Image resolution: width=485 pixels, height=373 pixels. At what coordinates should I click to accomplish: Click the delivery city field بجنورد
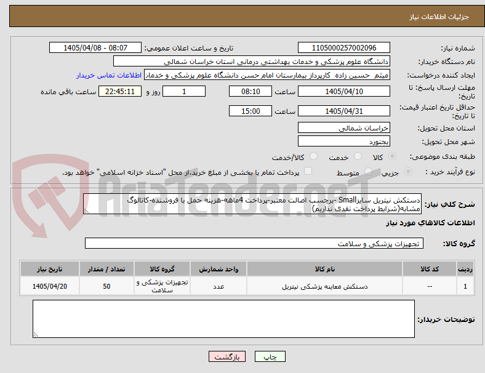[343, 142]
